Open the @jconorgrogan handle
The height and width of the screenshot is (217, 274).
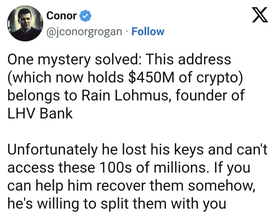pos(84,31)
